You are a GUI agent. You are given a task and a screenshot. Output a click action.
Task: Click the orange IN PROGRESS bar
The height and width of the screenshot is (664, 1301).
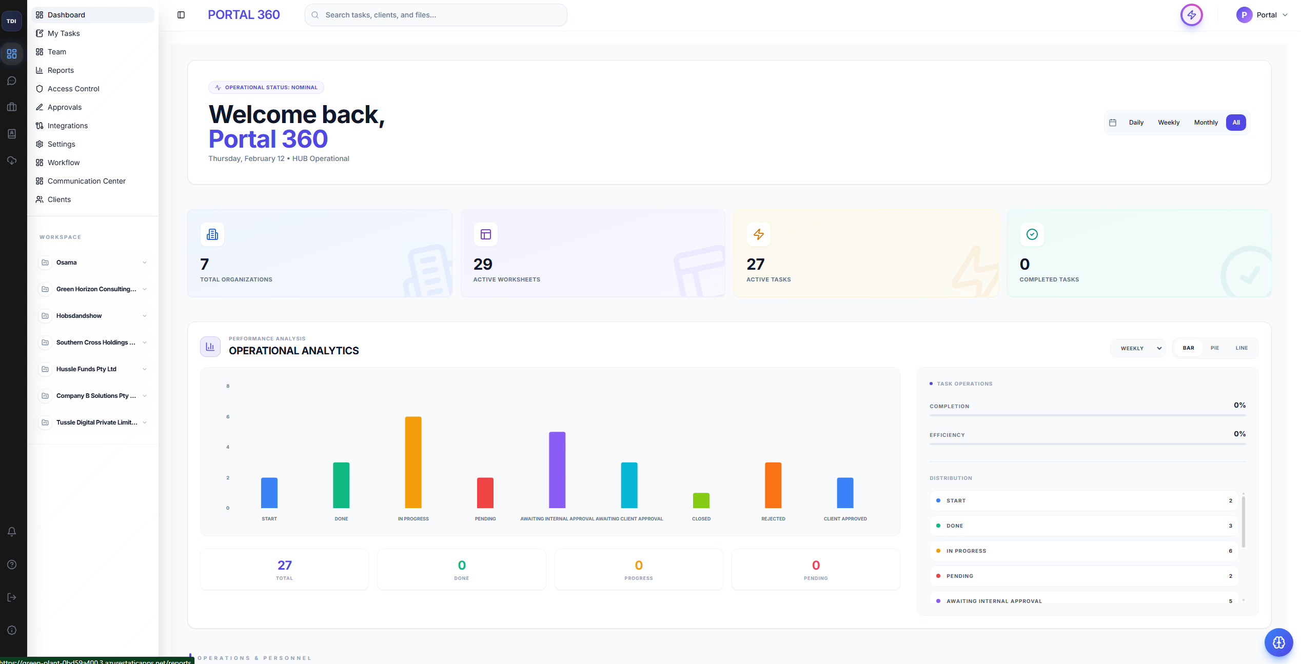(413, 462)
